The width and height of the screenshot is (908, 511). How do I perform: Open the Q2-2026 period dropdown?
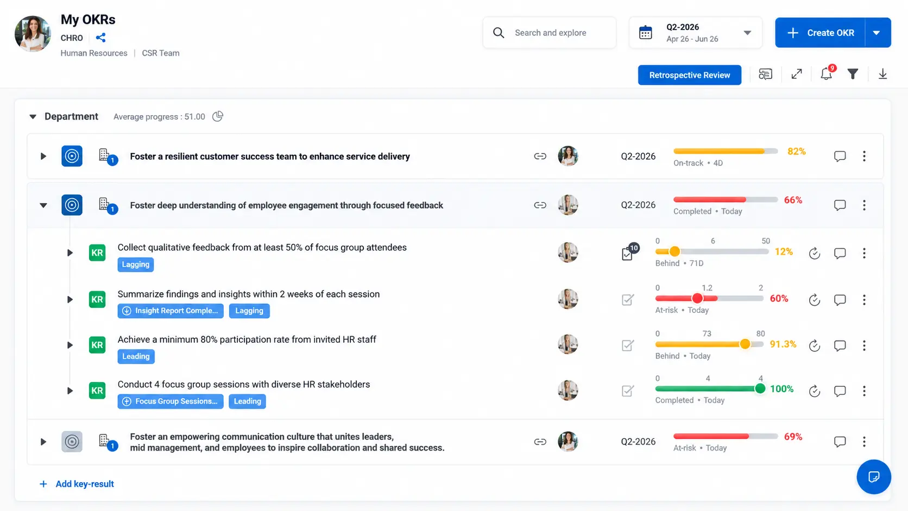click(695, 33)
